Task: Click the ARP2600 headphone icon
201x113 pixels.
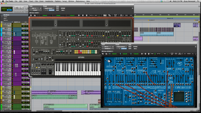Action: [176, 54]
